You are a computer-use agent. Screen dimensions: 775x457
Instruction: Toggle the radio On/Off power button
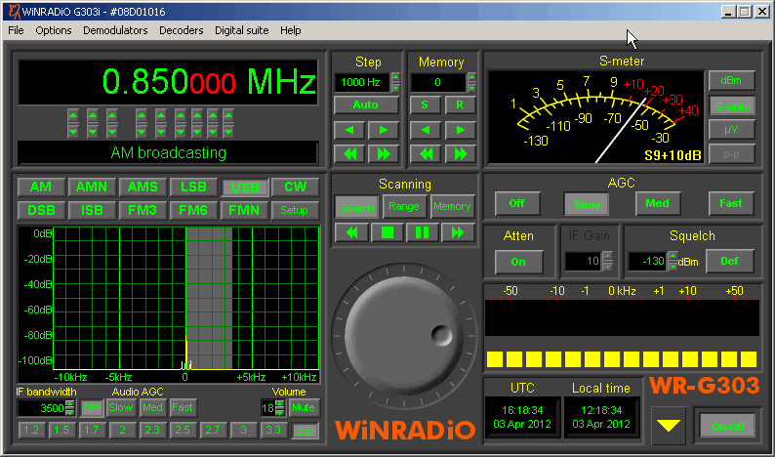[727, 426]
